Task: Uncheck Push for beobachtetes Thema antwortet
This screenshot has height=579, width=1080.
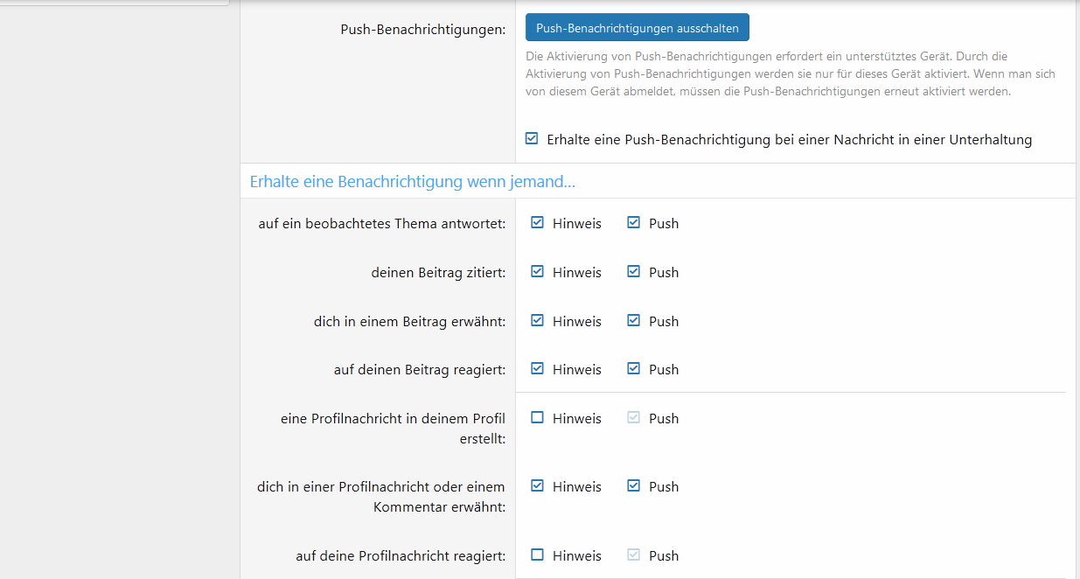Action: click(x=634, y=223)
